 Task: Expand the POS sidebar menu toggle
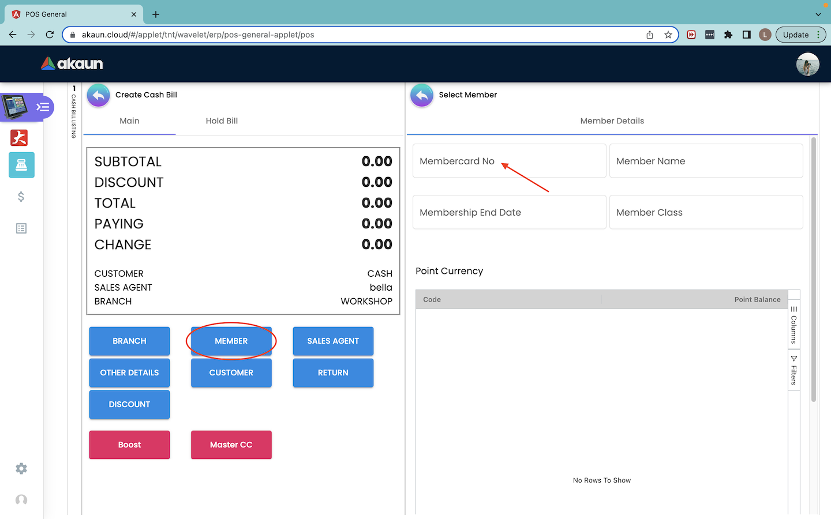pyautogui.click(x=43, y=107)
